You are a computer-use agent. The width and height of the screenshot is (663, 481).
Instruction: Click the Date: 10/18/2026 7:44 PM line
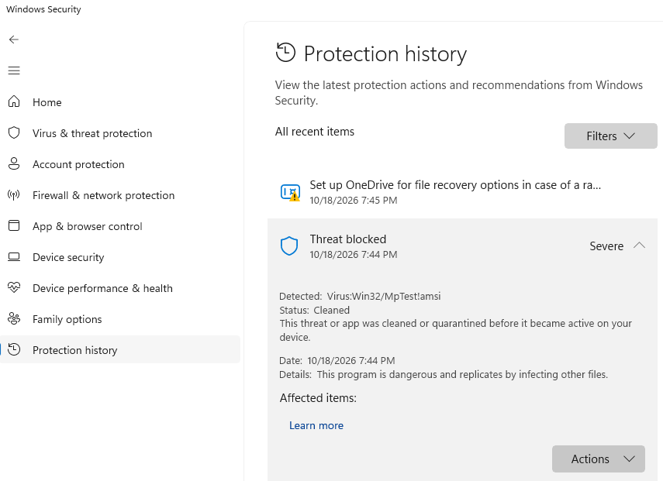pyautogui.click(x=337, y=361)
